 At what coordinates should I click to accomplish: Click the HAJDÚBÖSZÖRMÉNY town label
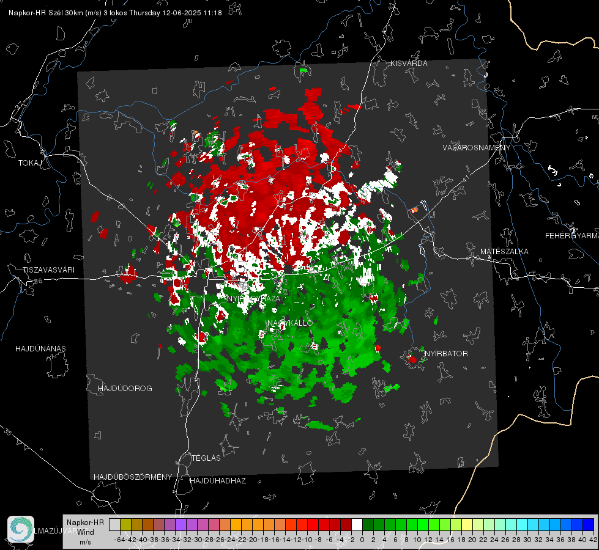(x=133, y=477)
